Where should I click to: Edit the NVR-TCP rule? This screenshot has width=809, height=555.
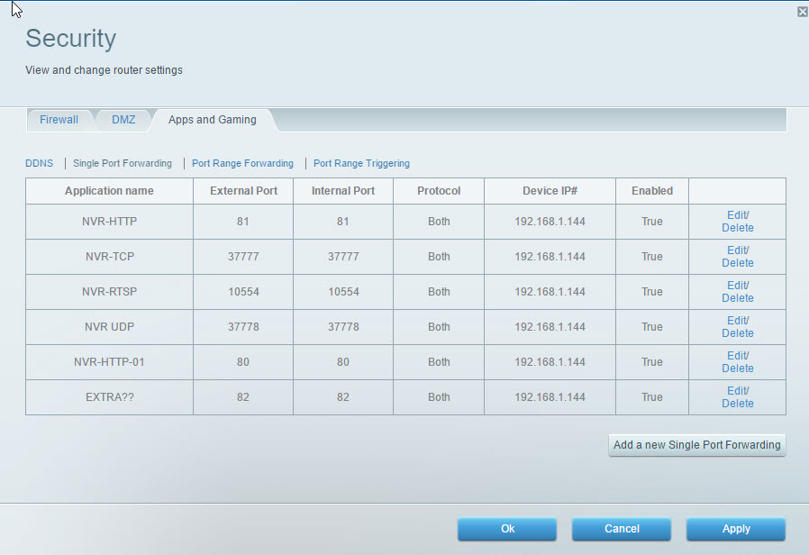click(x=737, y=250)
